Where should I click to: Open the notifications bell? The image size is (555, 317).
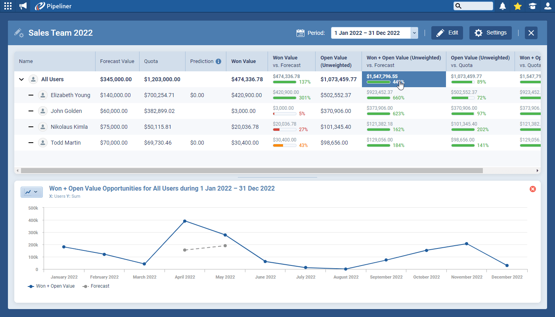pos(502,6)
